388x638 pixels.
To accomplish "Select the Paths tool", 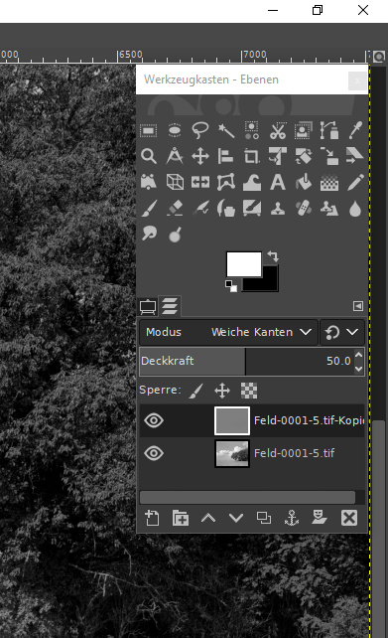I will [329, 130].
